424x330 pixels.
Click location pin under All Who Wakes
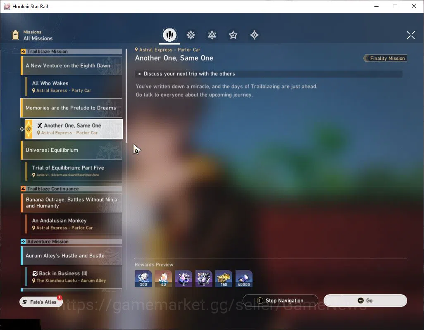[34, 91]
